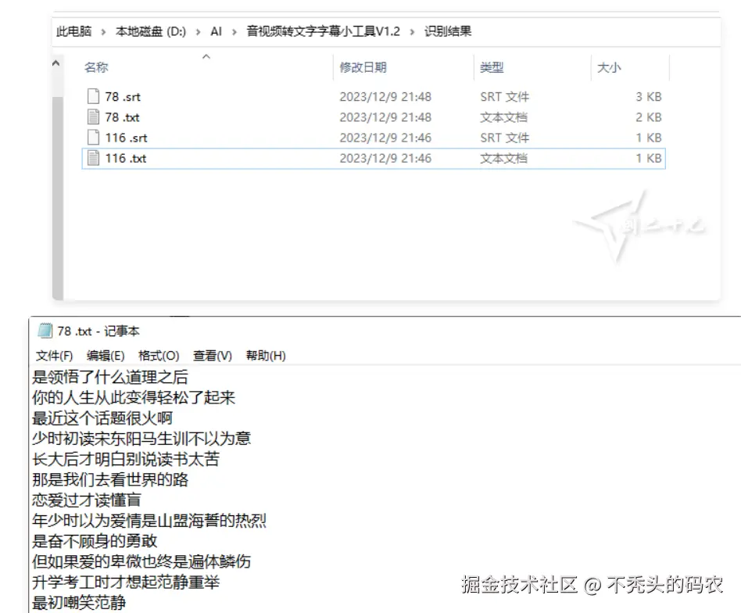The height and width of the screenshot is (613, 741).
Task: Expand the chevron before 识别结果
Action: click(412, 32)
